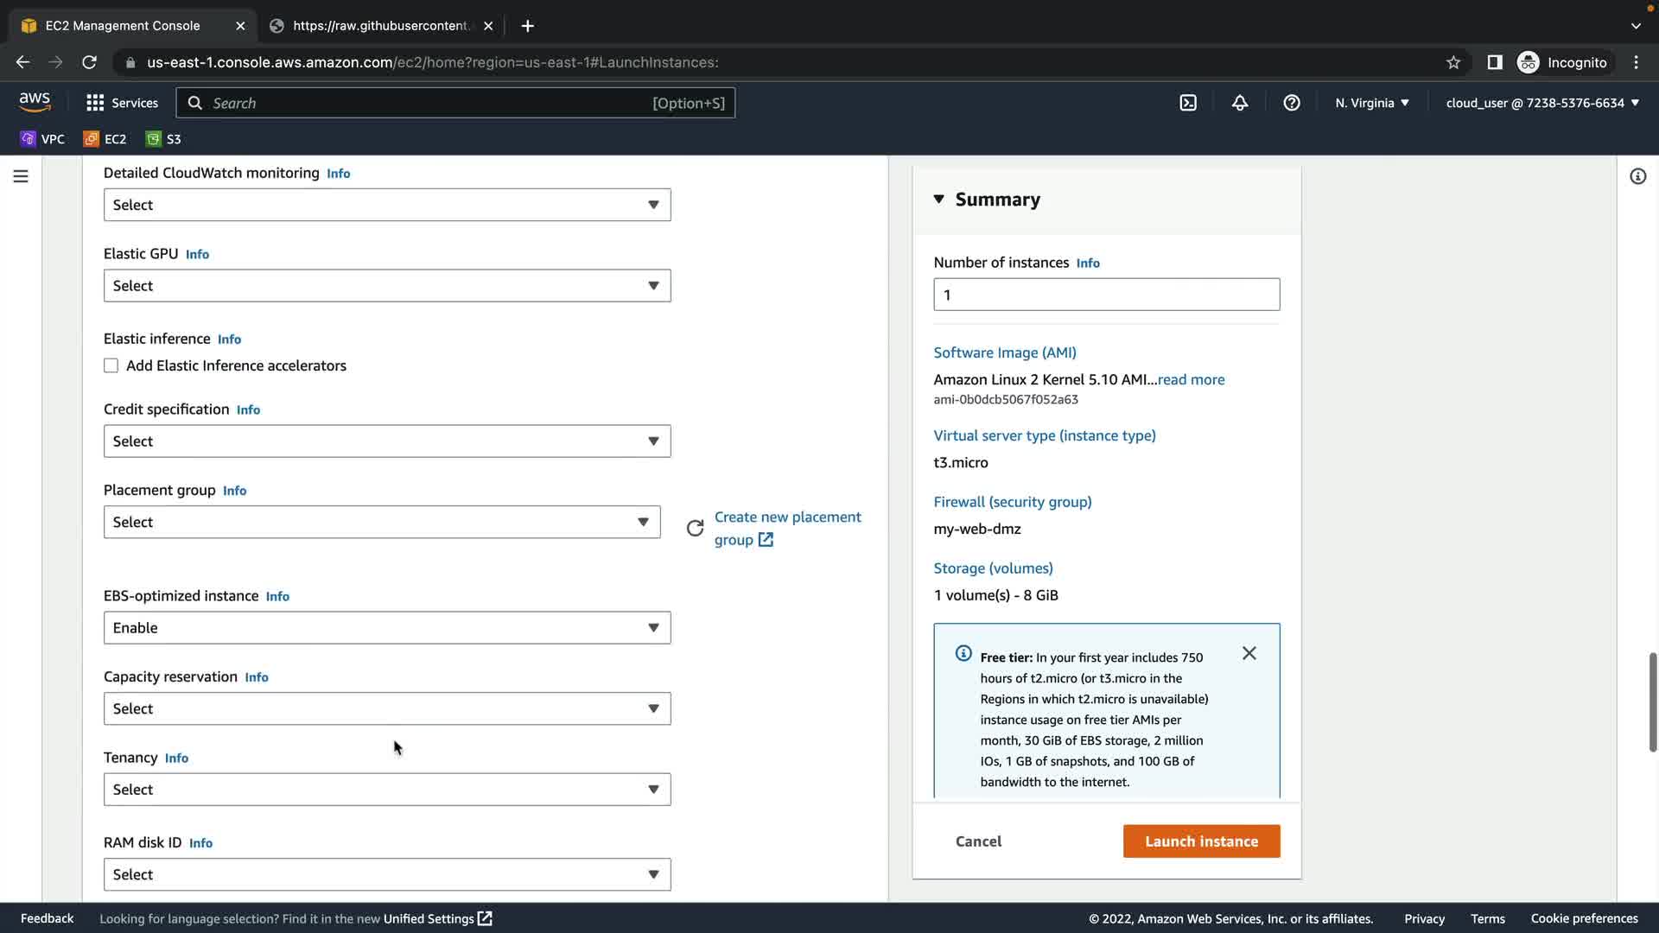1659x933 pixels.
Task: Dismiss the Free tier info box
Action: (1249, 653)
